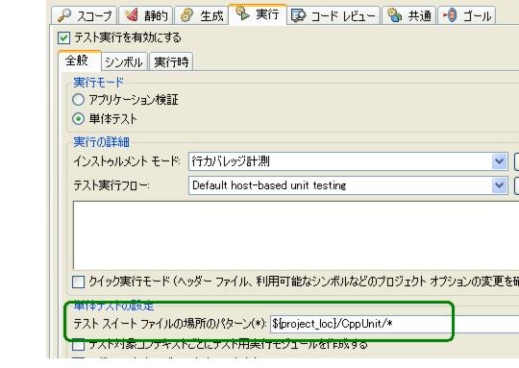Click the target icon on ゴール tab
This screenshot has height=368, width=519.
(x=450, y=15)
